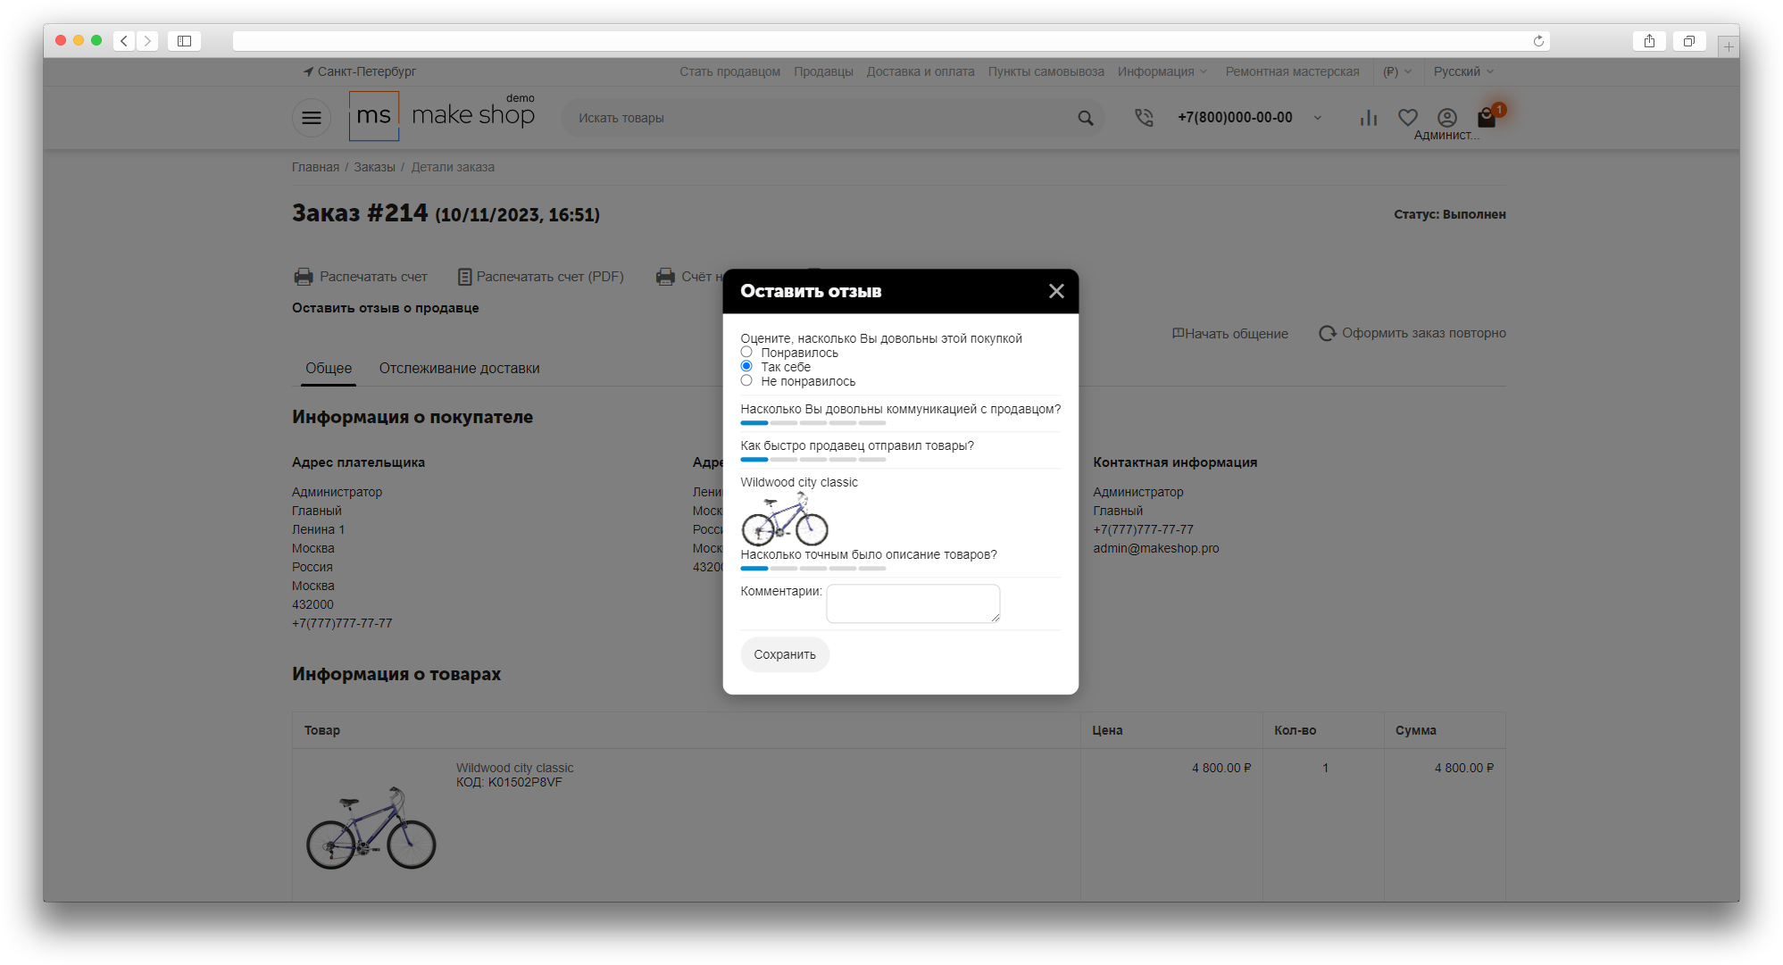The height and width of the screenshot is (965, 1783).
Task: Open the wishlist heart icon
Action: coord(1408,118)
